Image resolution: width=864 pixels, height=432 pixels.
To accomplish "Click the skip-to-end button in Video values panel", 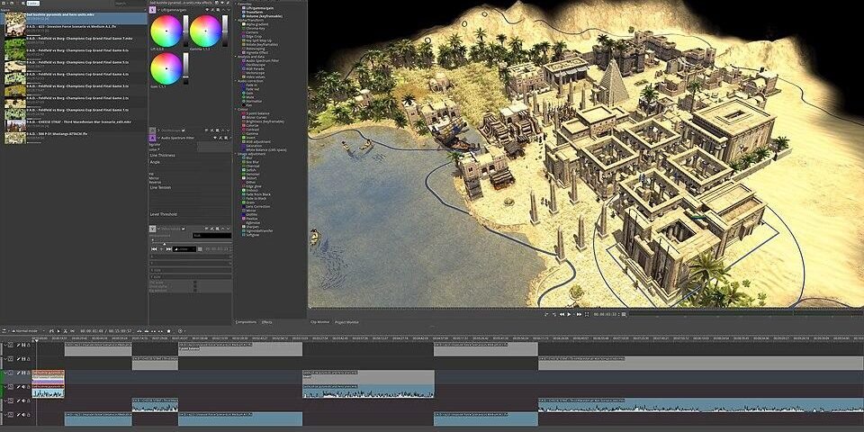I will (166, 248).
